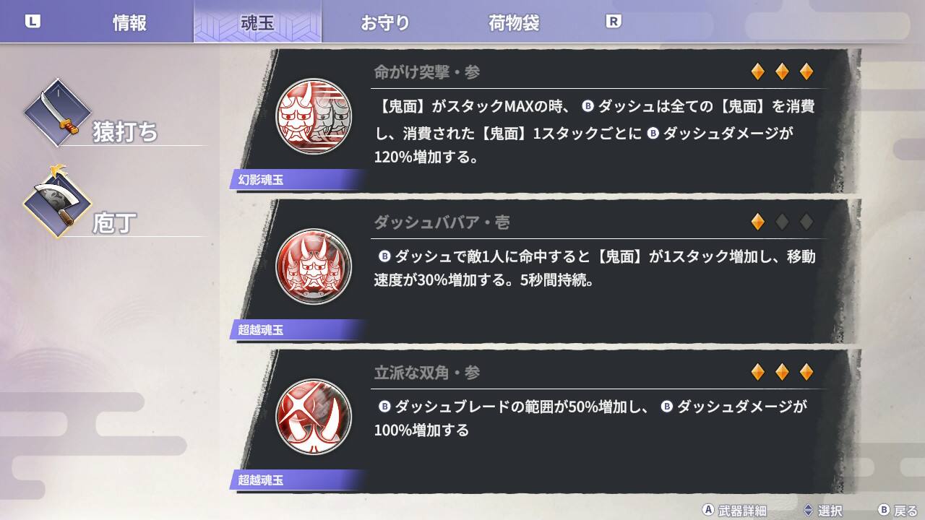The image size is (925, 520).
Task: Click the ダッシュババア・壱 triple oni icon
Action: click(314, 266)
